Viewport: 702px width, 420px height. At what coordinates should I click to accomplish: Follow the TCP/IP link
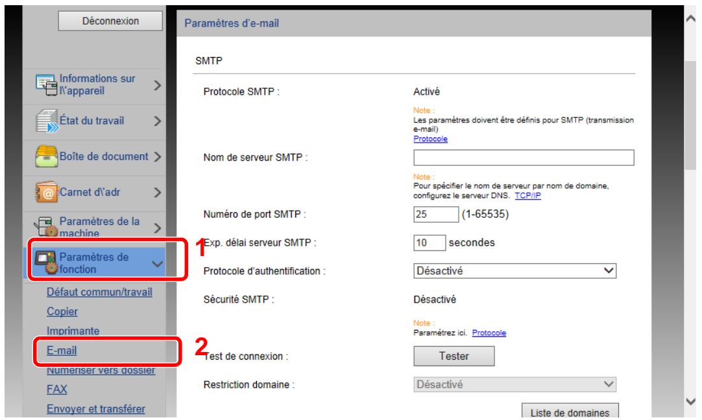pos(528,196)
